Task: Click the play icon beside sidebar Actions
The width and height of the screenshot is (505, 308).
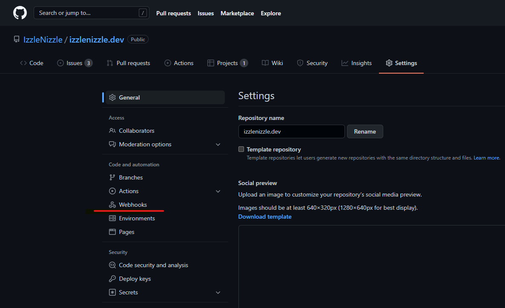Action: [112, 191]
